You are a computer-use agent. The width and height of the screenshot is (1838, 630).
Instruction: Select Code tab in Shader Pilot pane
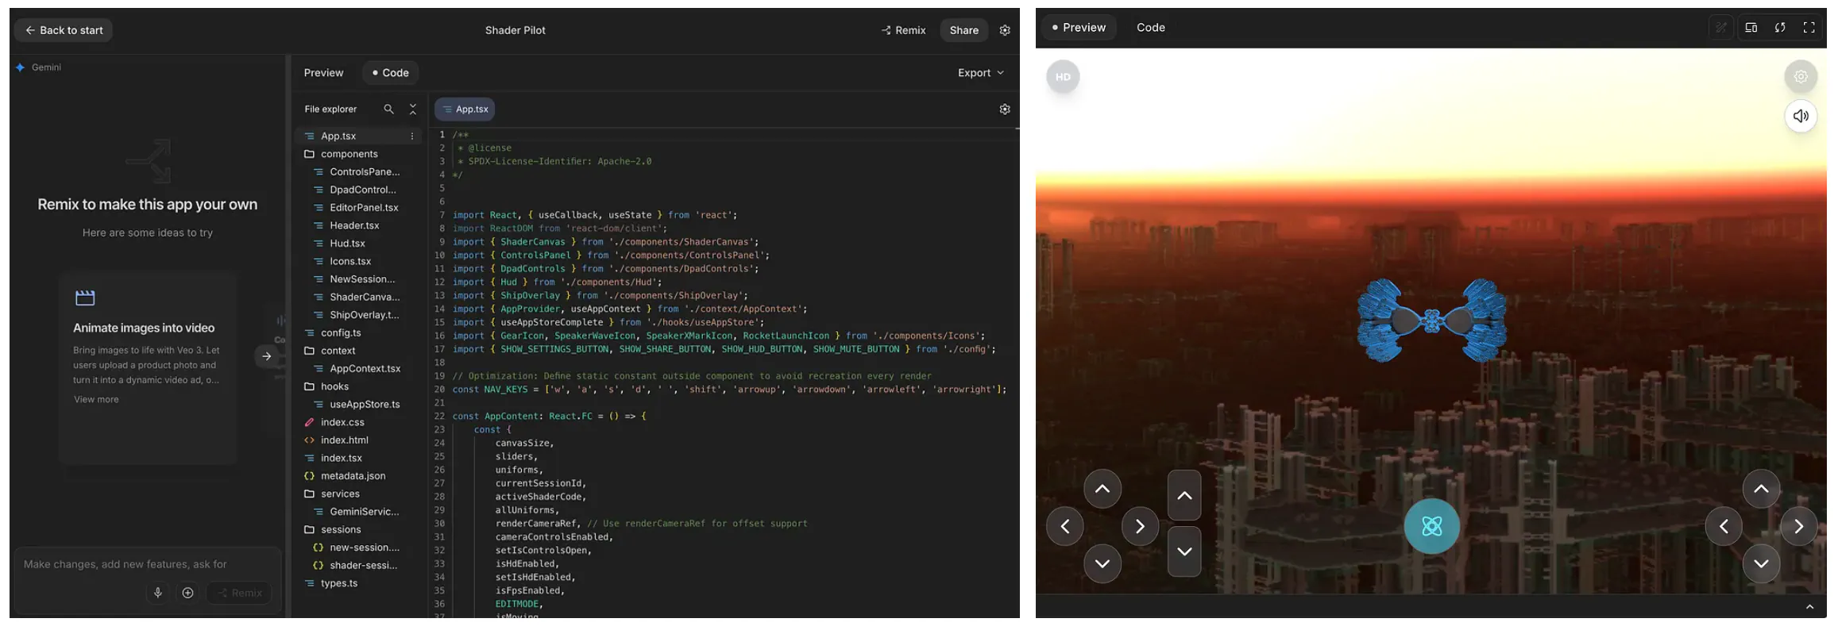click(x=391, y=73)
